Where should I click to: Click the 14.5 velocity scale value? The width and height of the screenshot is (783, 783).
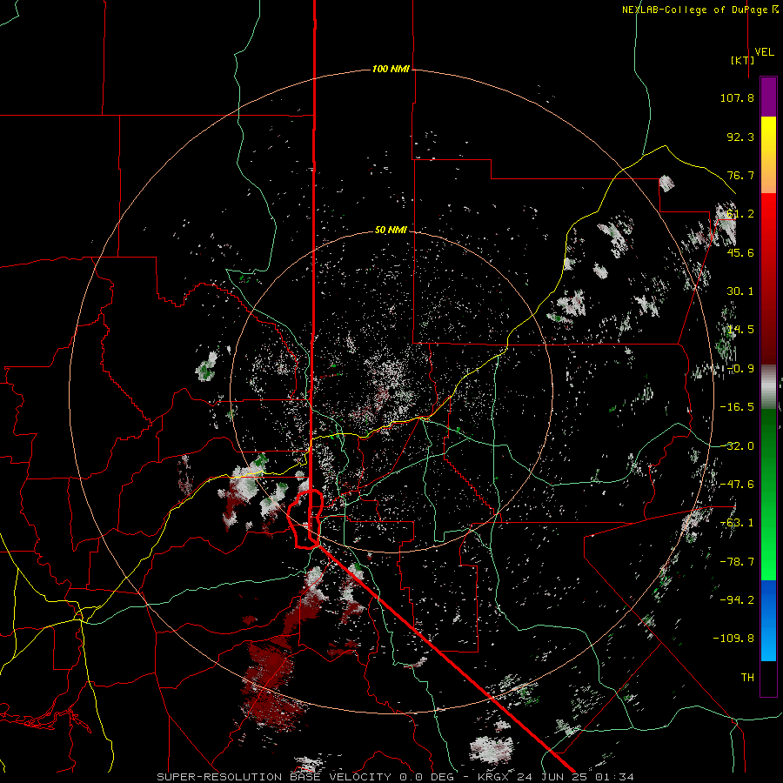pyautogui.click(x=740, y=330)
